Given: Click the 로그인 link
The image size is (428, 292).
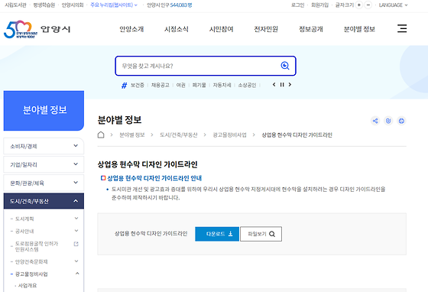Looking at the screenshot, I should 297,5.
